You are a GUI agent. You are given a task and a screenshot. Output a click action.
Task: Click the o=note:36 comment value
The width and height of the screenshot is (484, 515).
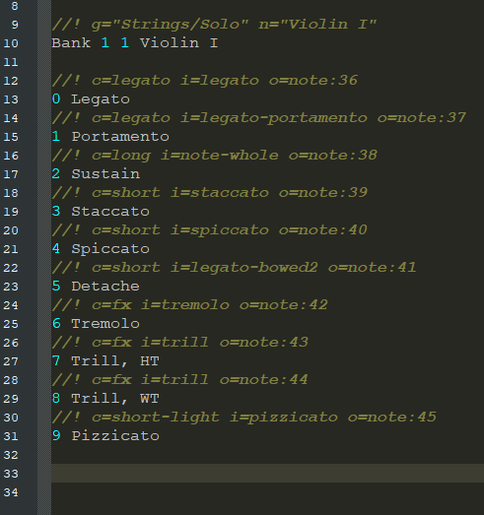(313, 81)
